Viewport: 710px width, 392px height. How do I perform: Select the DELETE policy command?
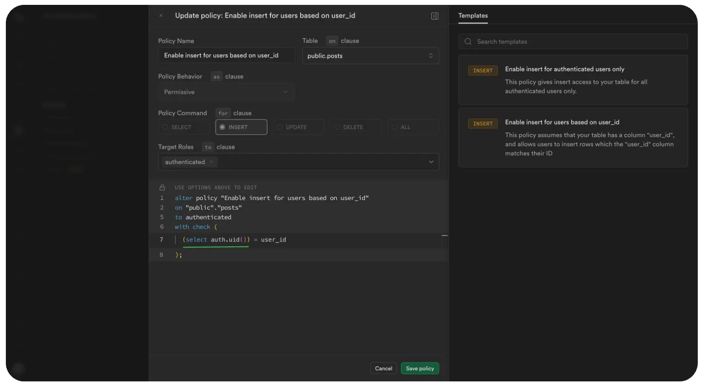pyautogui.click(x=356, y=127)
